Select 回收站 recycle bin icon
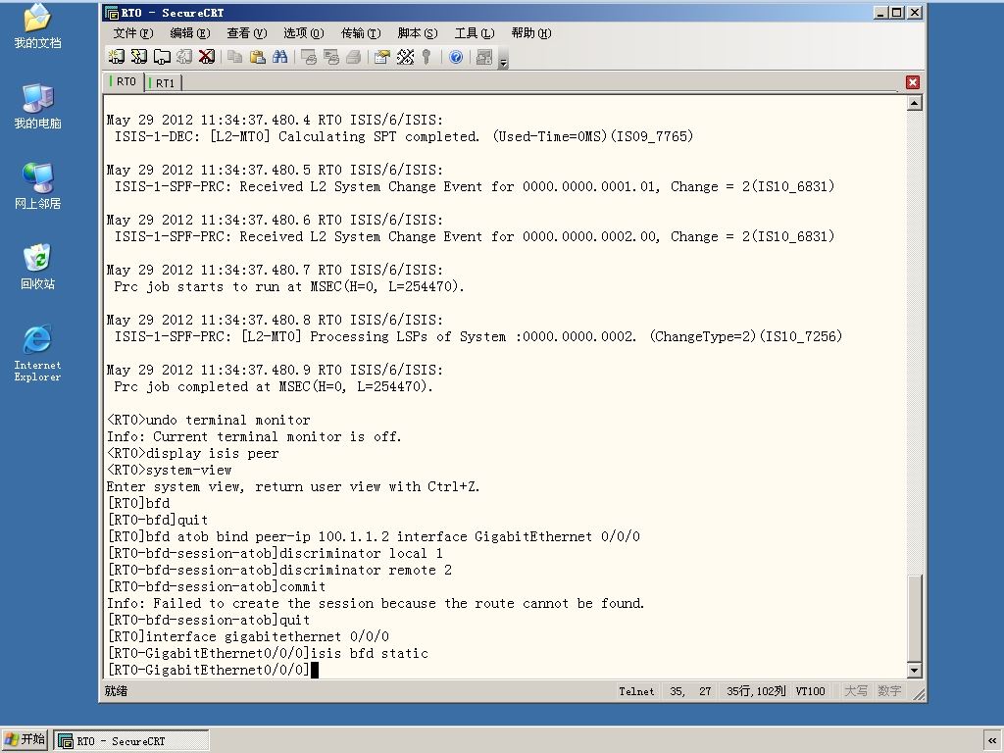 [x=38, y=266]
